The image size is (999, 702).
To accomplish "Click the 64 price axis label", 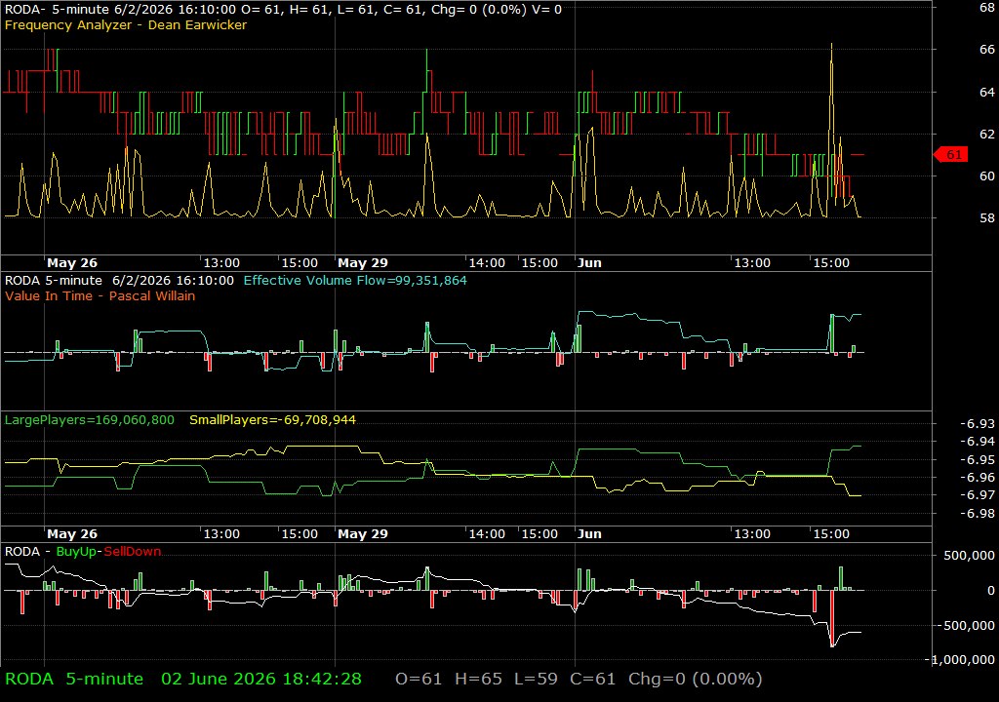I will (x=987, y=93).
